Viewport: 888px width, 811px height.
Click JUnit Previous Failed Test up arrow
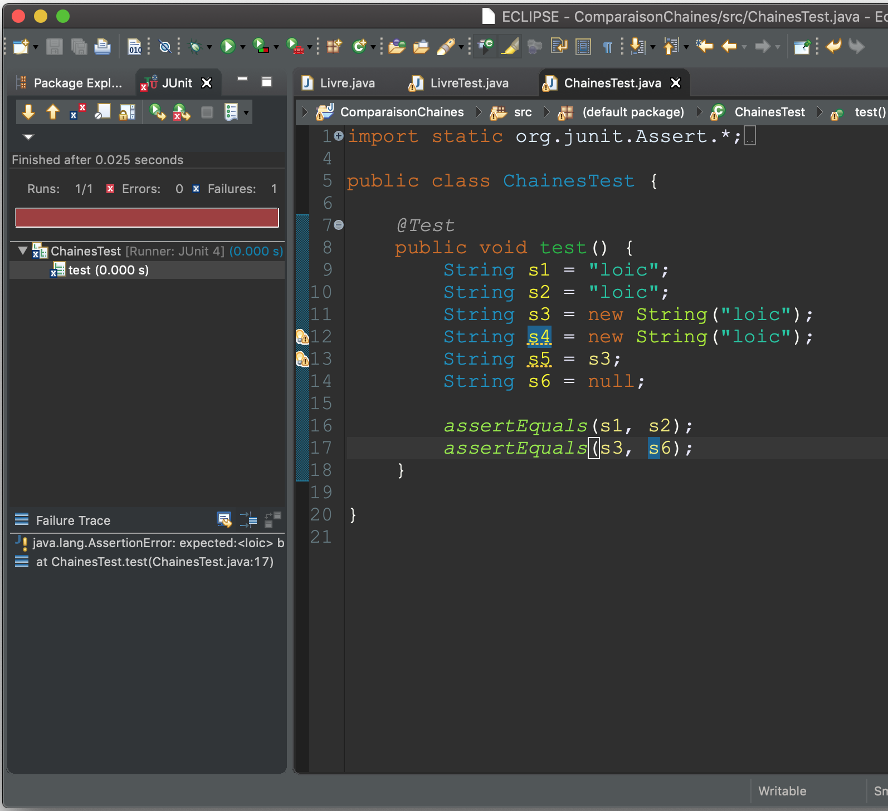(53, 112)
